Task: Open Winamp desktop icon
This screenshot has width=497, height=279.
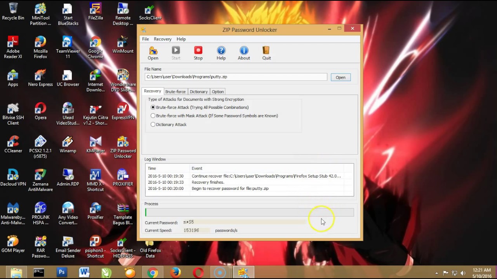Action: tap(68, 145)
